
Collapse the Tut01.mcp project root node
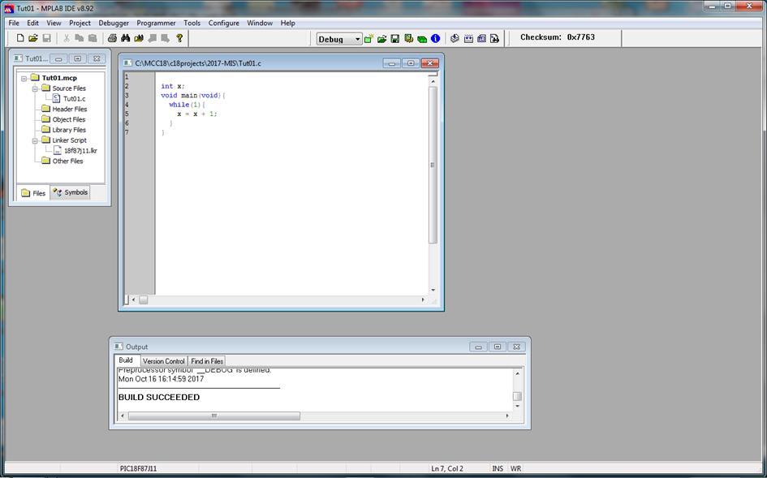coord(24,78)
